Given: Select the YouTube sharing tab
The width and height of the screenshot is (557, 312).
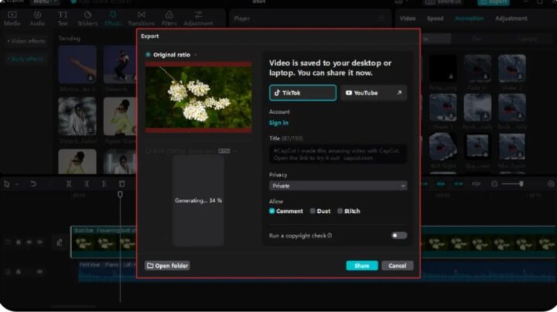Looking at the screenshot, I should click(x=373, y=93).
